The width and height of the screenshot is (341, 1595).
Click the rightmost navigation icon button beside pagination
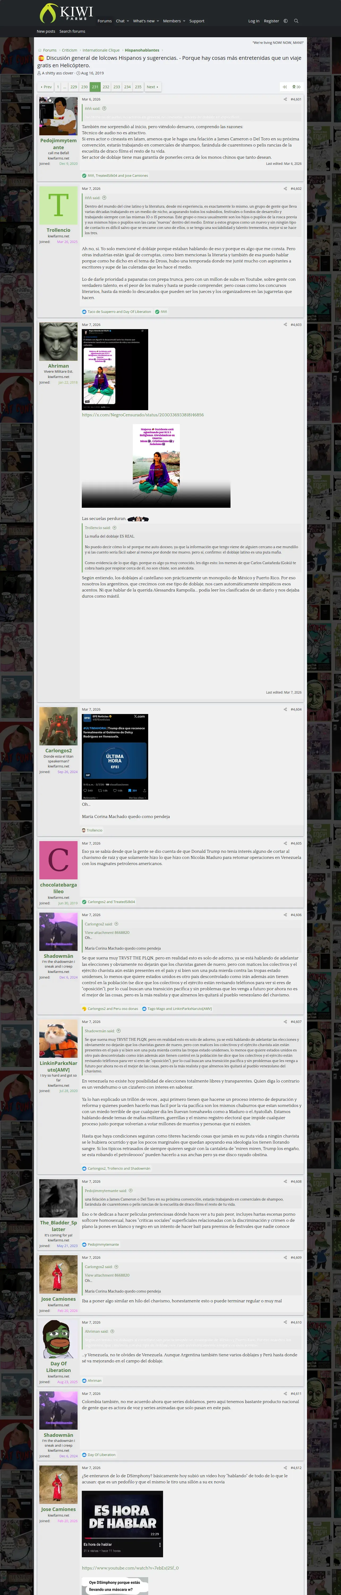pyautogui.click(x=296, y=87)
